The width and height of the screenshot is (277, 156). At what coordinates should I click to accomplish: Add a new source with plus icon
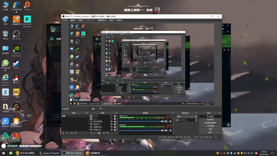click(x=91, y=133)
